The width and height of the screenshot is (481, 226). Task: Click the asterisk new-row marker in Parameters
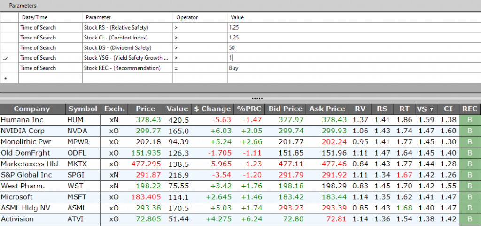tap(6, 78)
